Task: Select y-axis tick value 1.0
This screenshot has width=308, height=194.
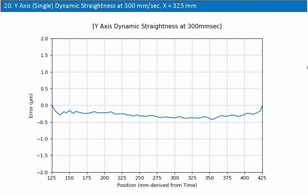Action: [x=44, y=72]
